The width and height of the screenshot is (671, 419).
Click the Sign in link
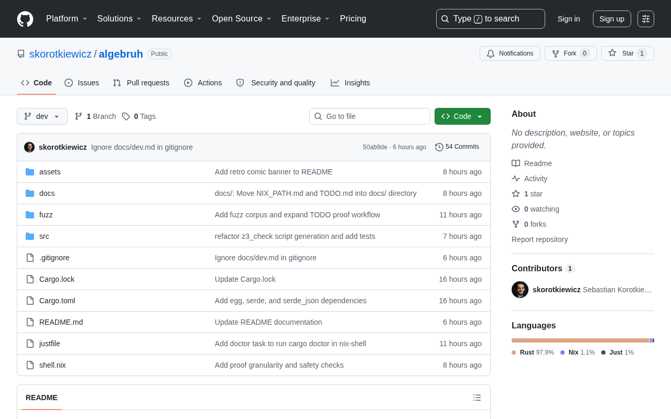(569, 19)
